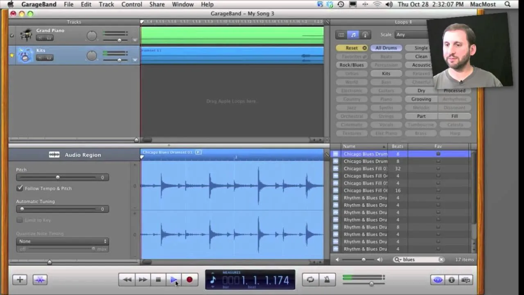The height and width of the screenshot is (295, 524).
Task: Clear the blues search field text
Action: coord(441,259)
